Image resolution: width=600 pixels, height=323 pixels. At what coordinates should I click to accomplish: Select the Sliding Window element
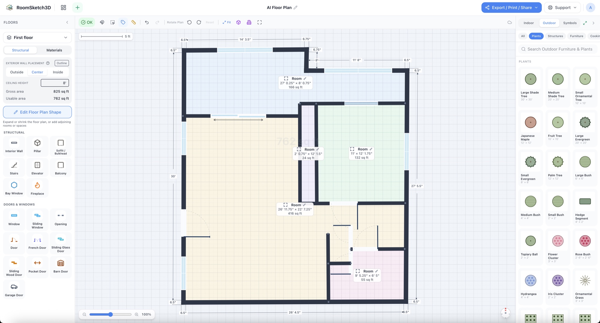37,220
